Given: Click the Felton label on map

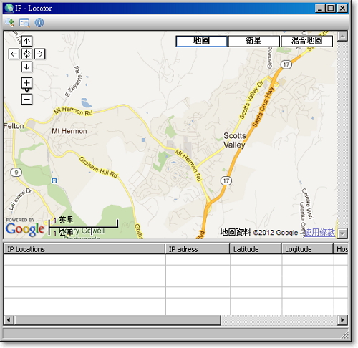Looking at the screenshot, I should [x=14, y=126].
